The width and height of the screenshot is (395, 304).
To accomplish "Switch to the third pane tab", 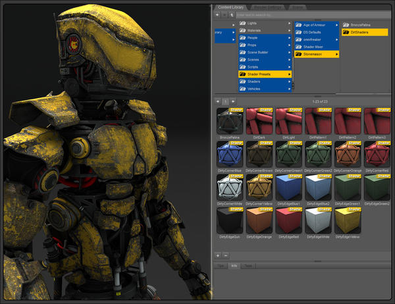I will click(x=298, y=7).
